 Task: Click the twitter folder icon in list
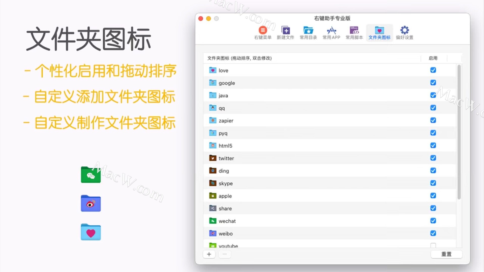click(x=213, y=158)
